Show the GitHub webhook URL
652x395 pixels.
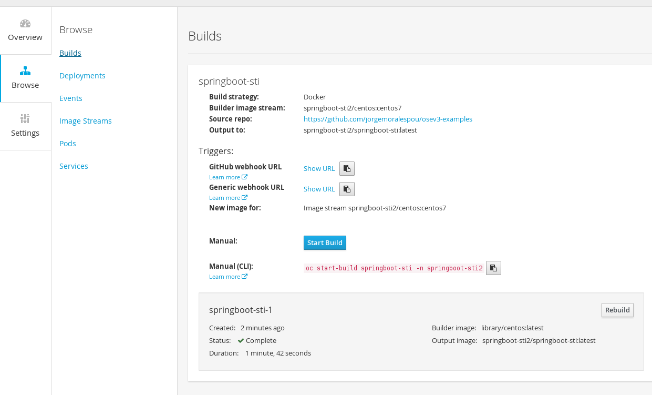[319, 169]
